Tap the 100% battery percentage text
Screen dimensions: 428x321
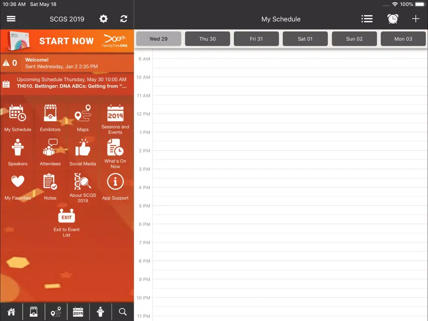[407, 5]
